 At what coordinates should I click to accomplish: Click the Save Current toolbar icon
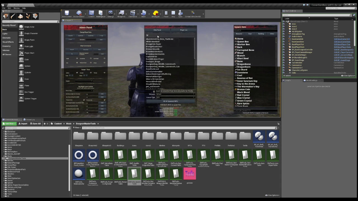click(67, 13)
